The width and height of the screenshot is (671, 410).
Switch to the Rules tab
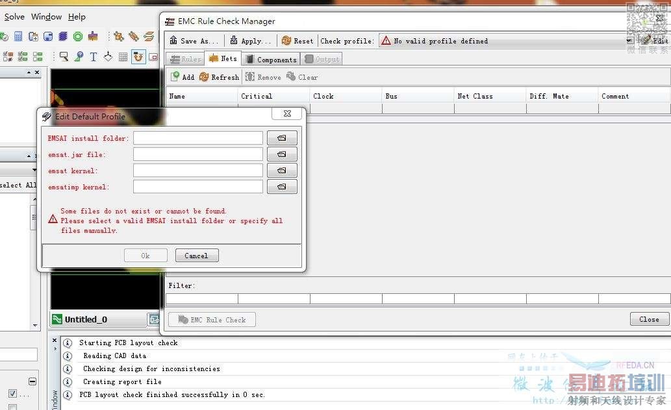185,59
